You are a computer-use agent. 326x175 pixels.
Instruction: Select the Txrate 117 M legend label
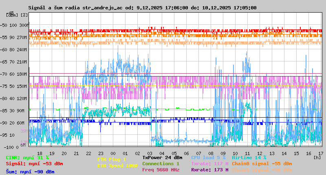point(210,164)
